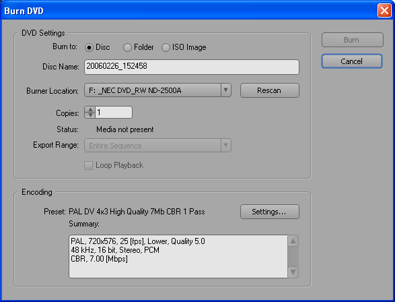Expand the Export Range dropdown arrow
Image resolution: width=395 pixels, height=302 pixels.
coord(226,145)
